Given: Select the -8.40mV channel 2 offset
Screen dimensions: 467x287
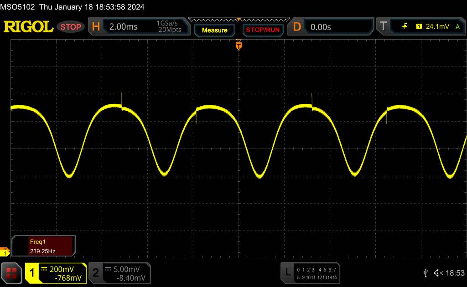Looking at the screenshot, I should coord(131,278).
